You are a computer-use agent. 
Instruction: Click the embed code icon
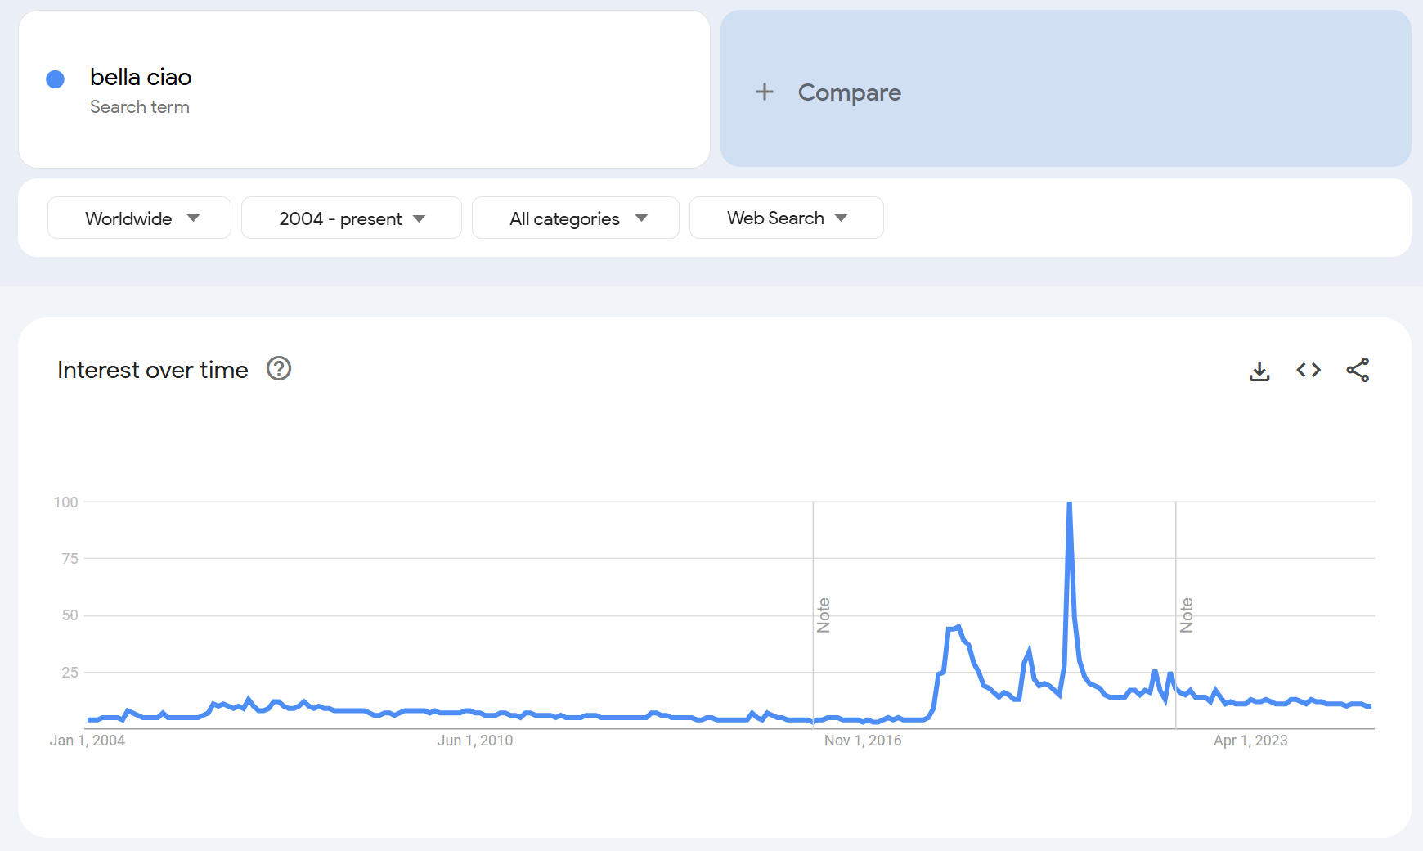1309,370
